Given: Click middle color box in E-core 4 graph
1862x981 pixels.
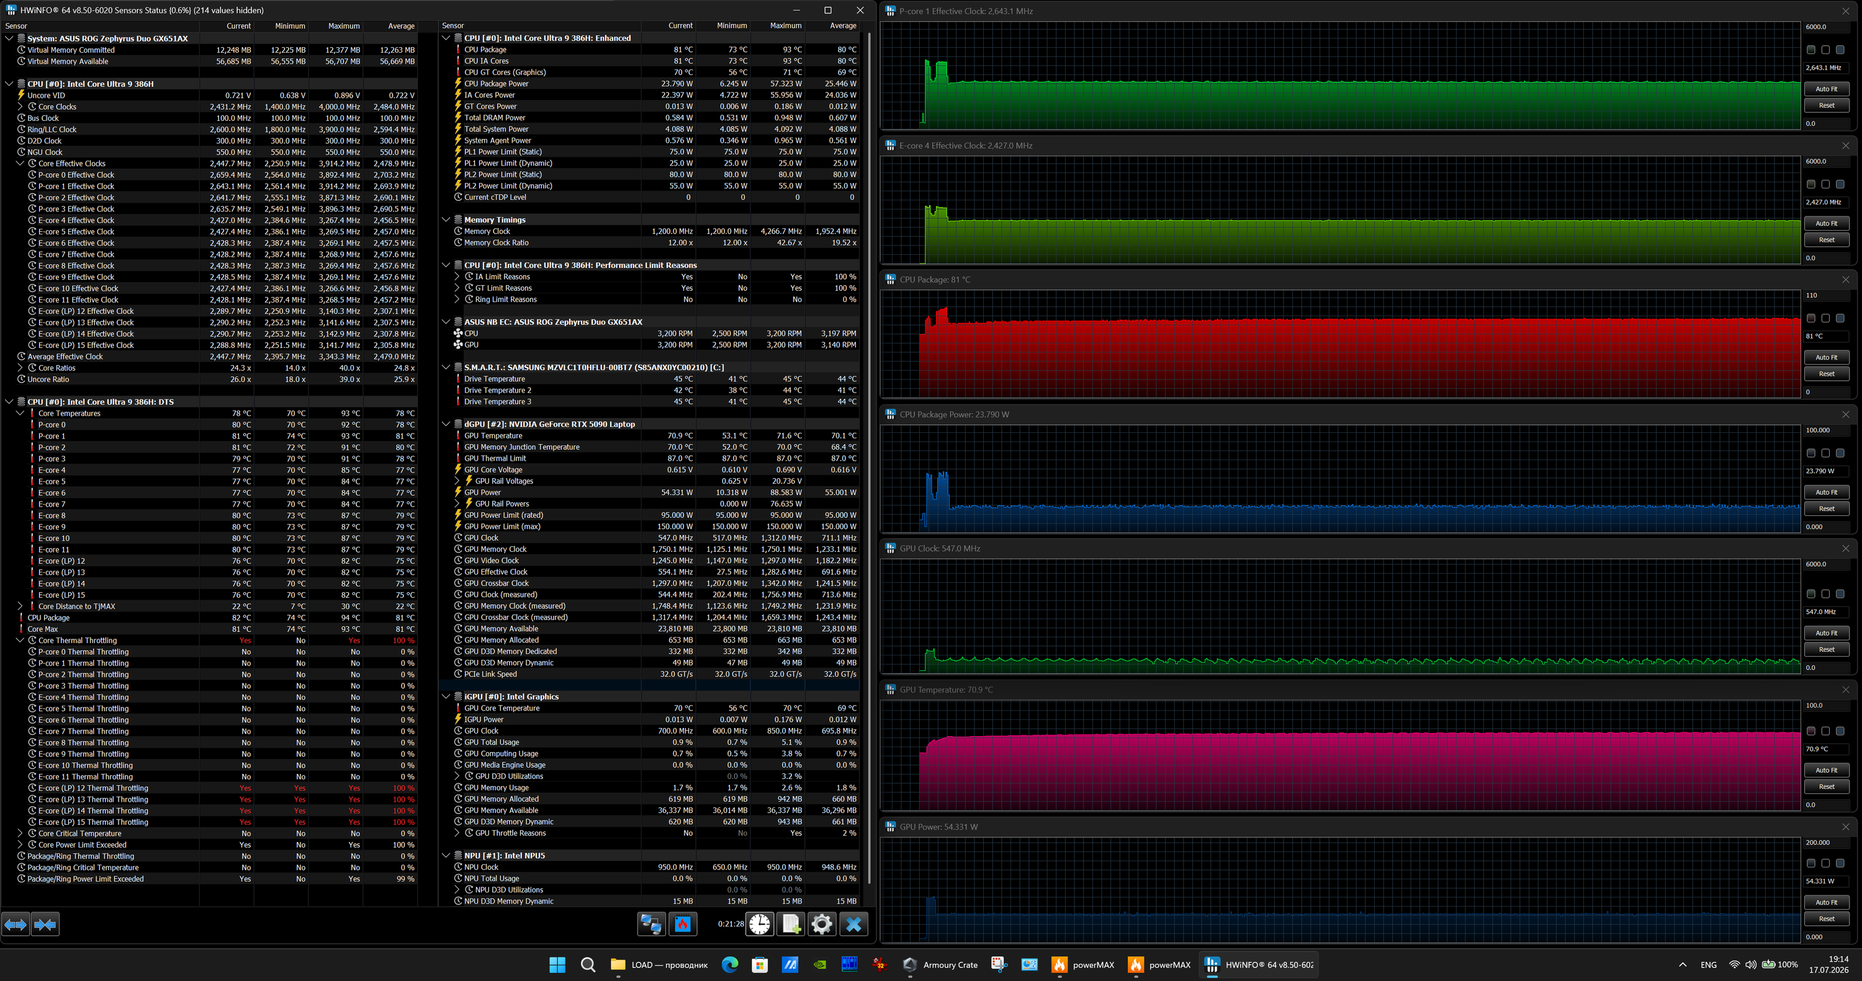Looking at the screenshot, I should coord(1826,184).
